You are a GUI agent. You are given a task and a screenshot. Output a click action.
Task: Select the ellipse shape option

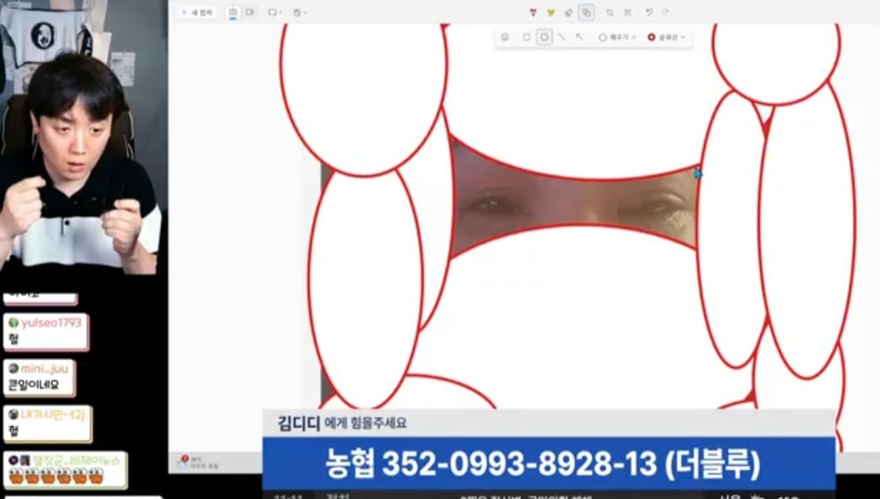[x=544, y=37]
